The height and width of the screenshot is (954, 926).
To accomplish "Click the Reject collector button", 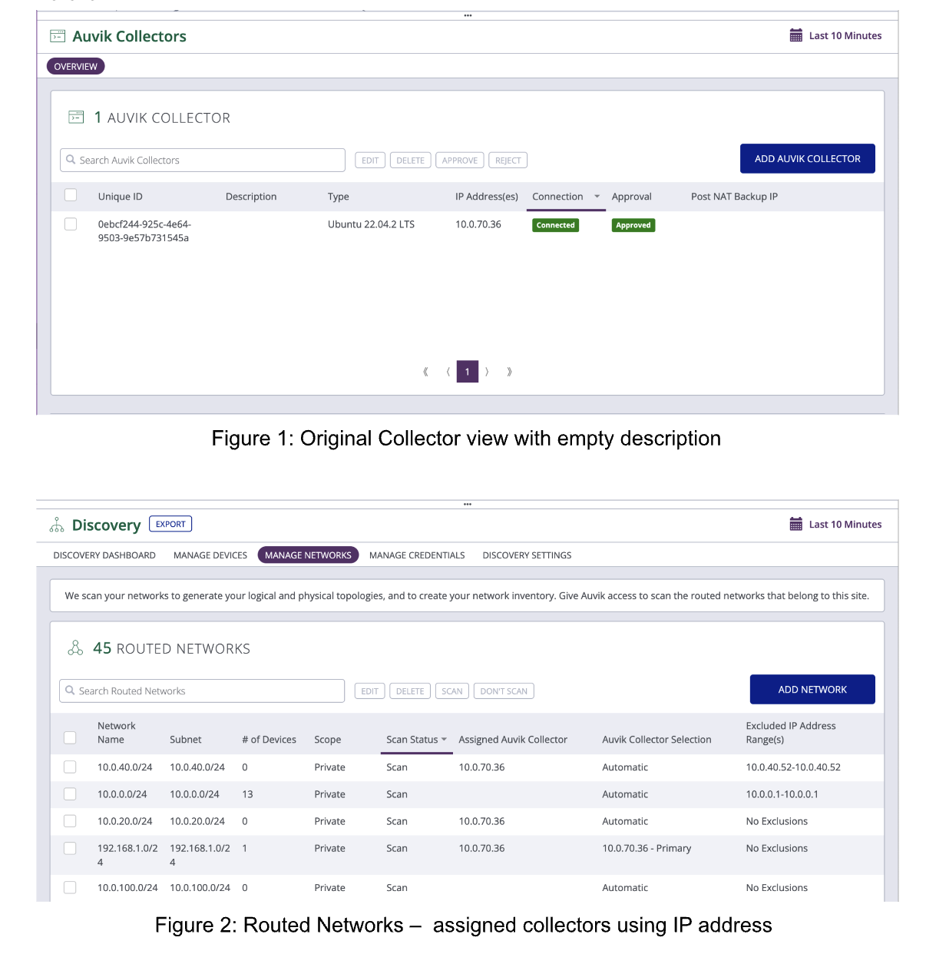I will pos(508,160).
